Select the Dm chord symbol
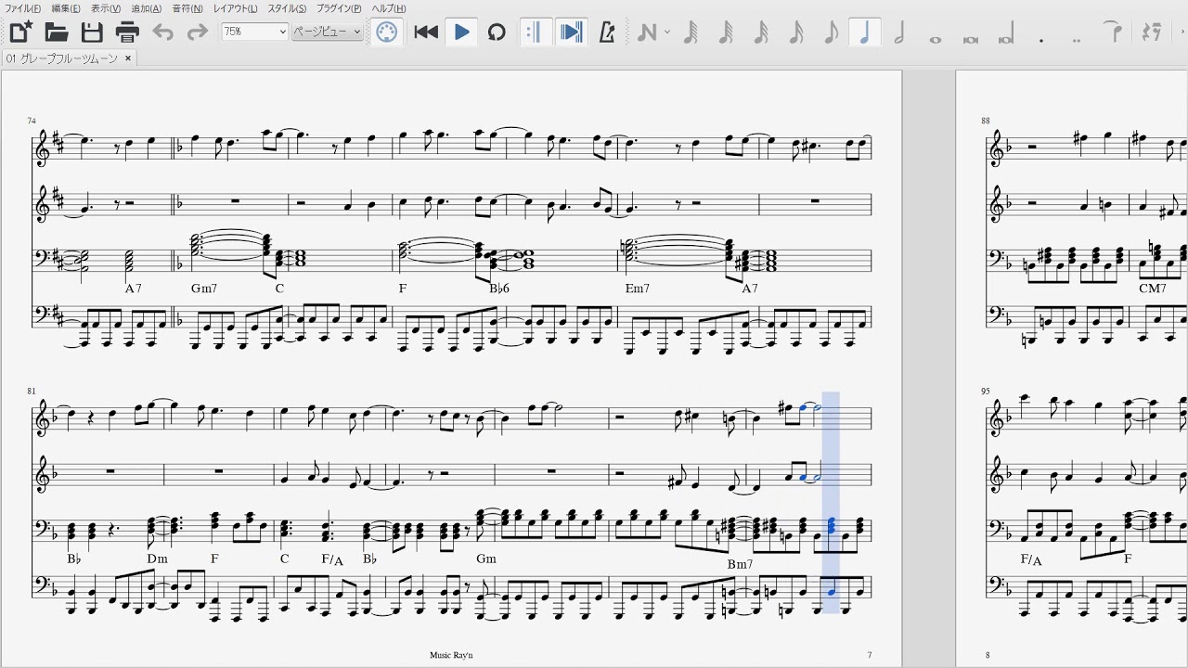Screen dimensions: 1188x668 (x=157, y=559)
